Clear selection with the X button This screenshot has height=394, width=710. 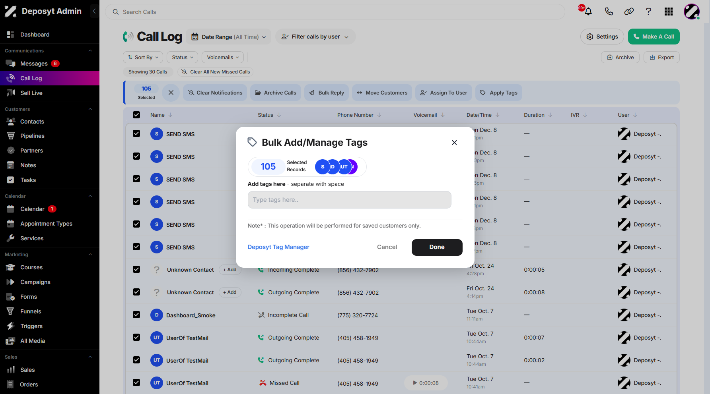(x=171, y=93)
